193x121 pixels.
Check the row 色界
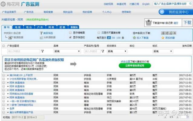pos(4,109)
